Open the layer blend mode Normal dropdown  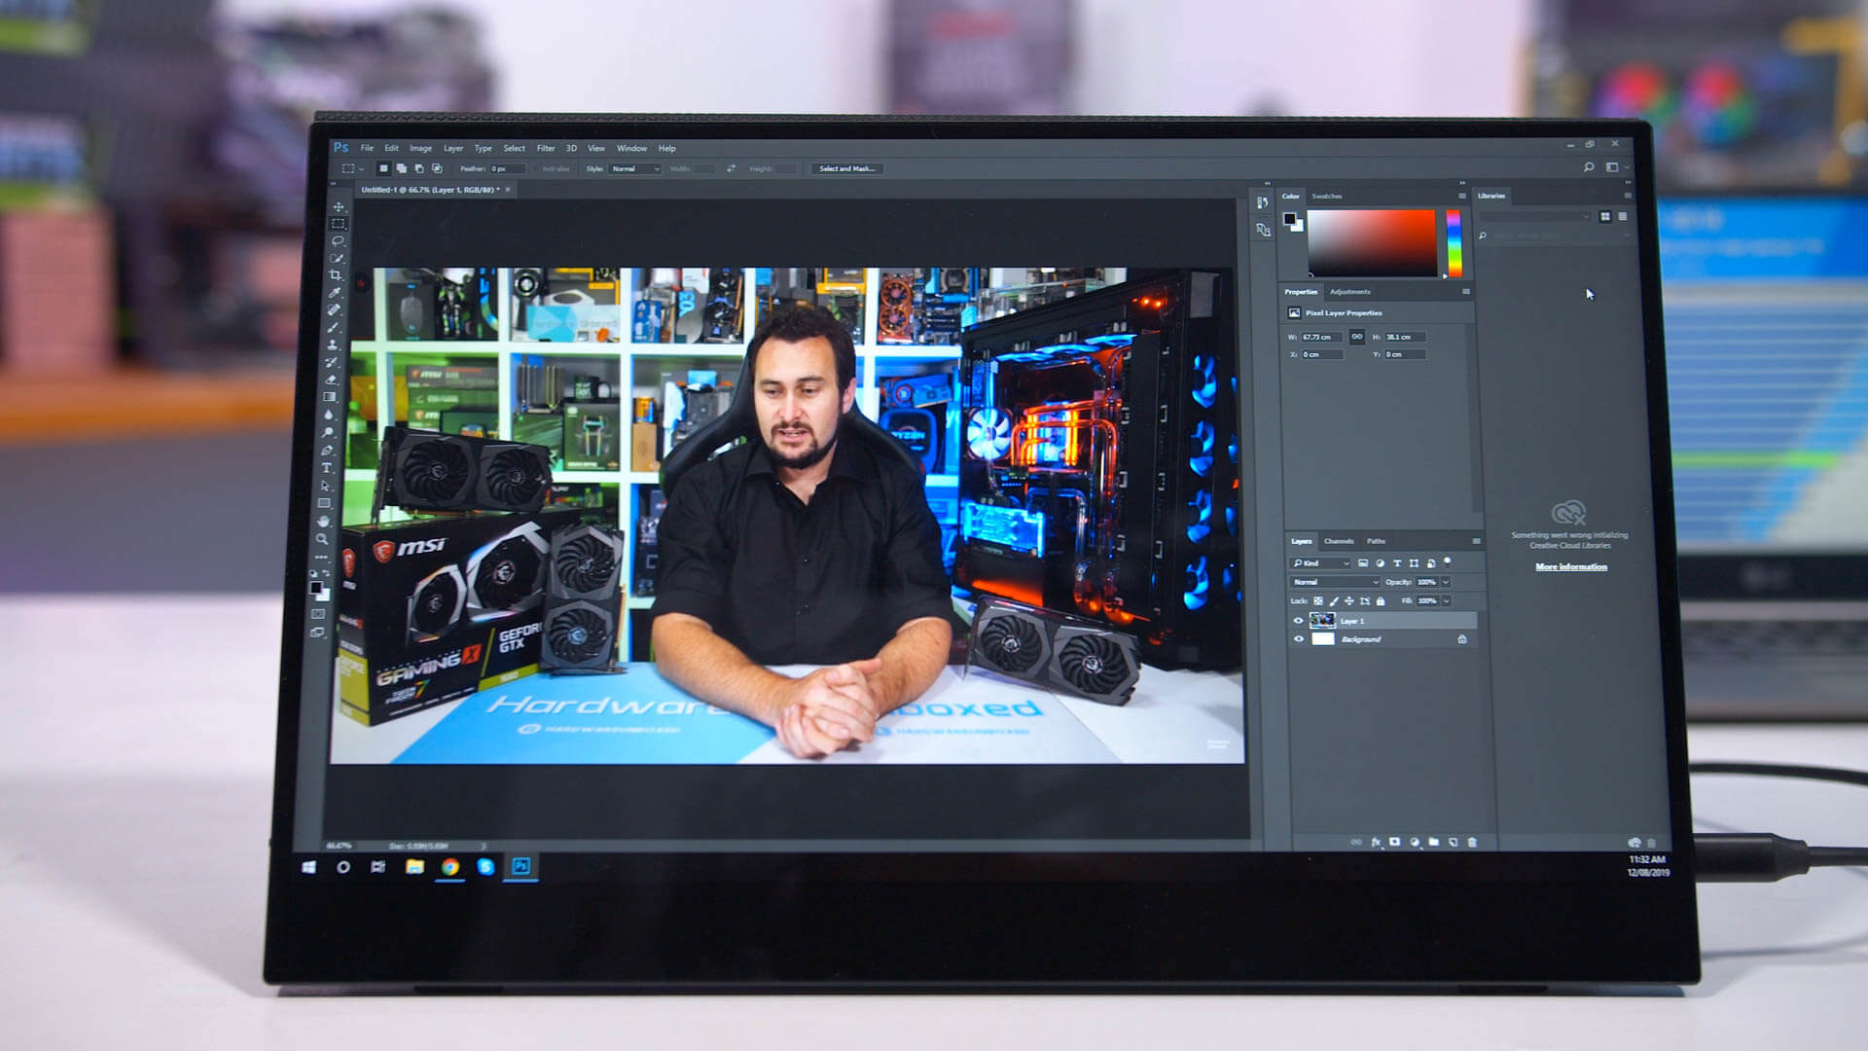[x=1335, y=582]
